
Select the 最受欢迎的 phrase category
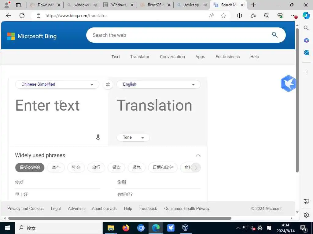click(x=30, y=168)
